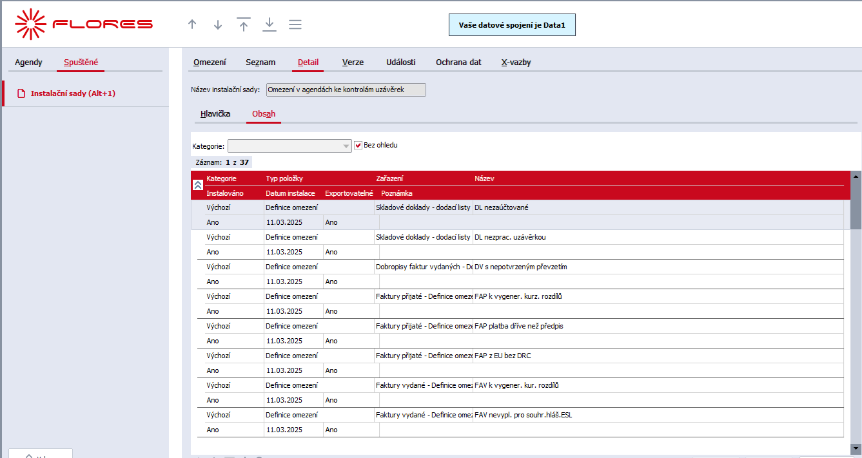Sort by Název column header
Image resolution: width=862 pixels, height=458 pixels.
(484, 178)
